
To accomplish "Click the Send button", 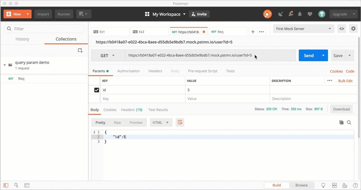I will point(309,55).
